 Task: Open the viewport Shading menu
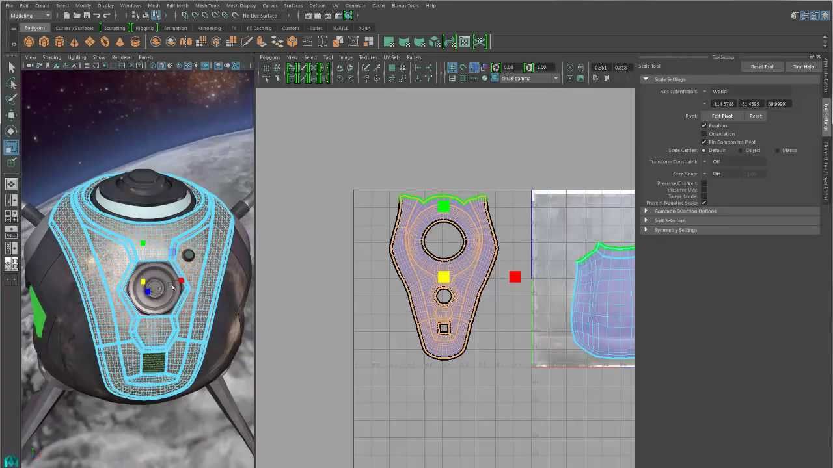(51, 57)
